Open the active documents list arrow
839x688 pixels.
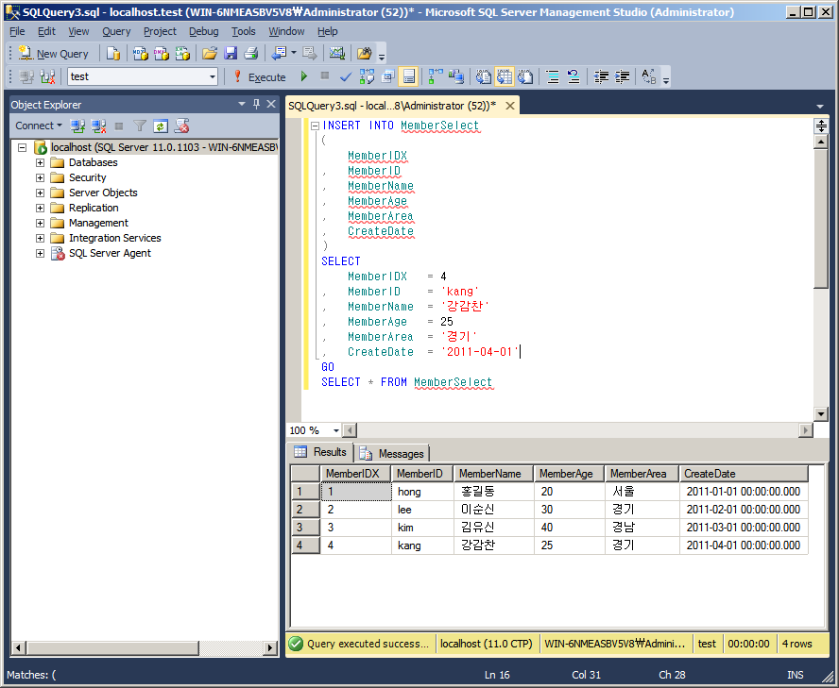pos(820,107)
